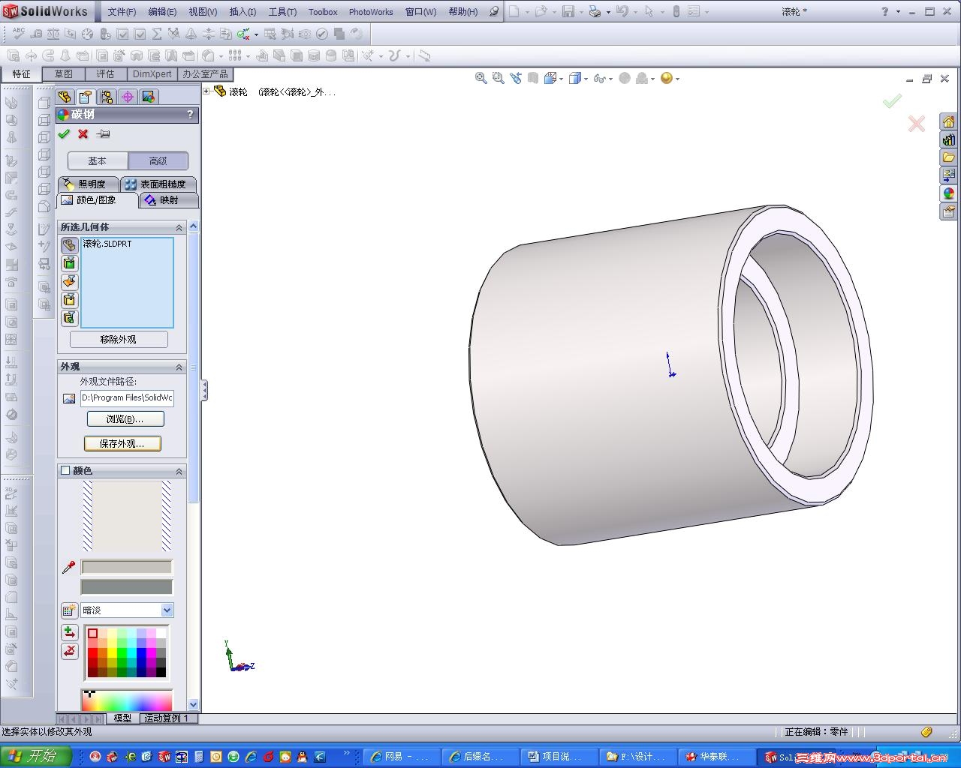
Task: Open the 插入(I) menu
Action: pyautogui.click(x=243, y=12)
